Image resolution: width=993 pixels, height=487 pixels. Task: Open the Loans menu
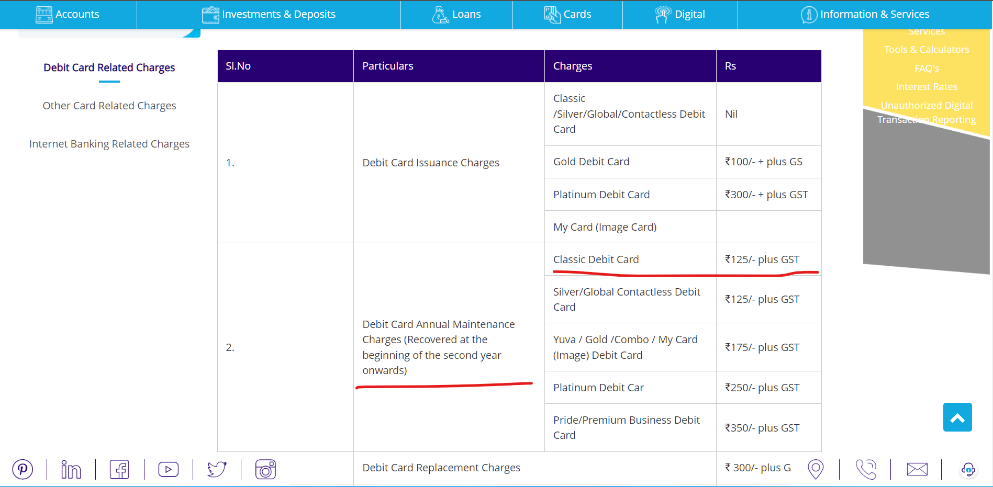[x=456, y=14]
